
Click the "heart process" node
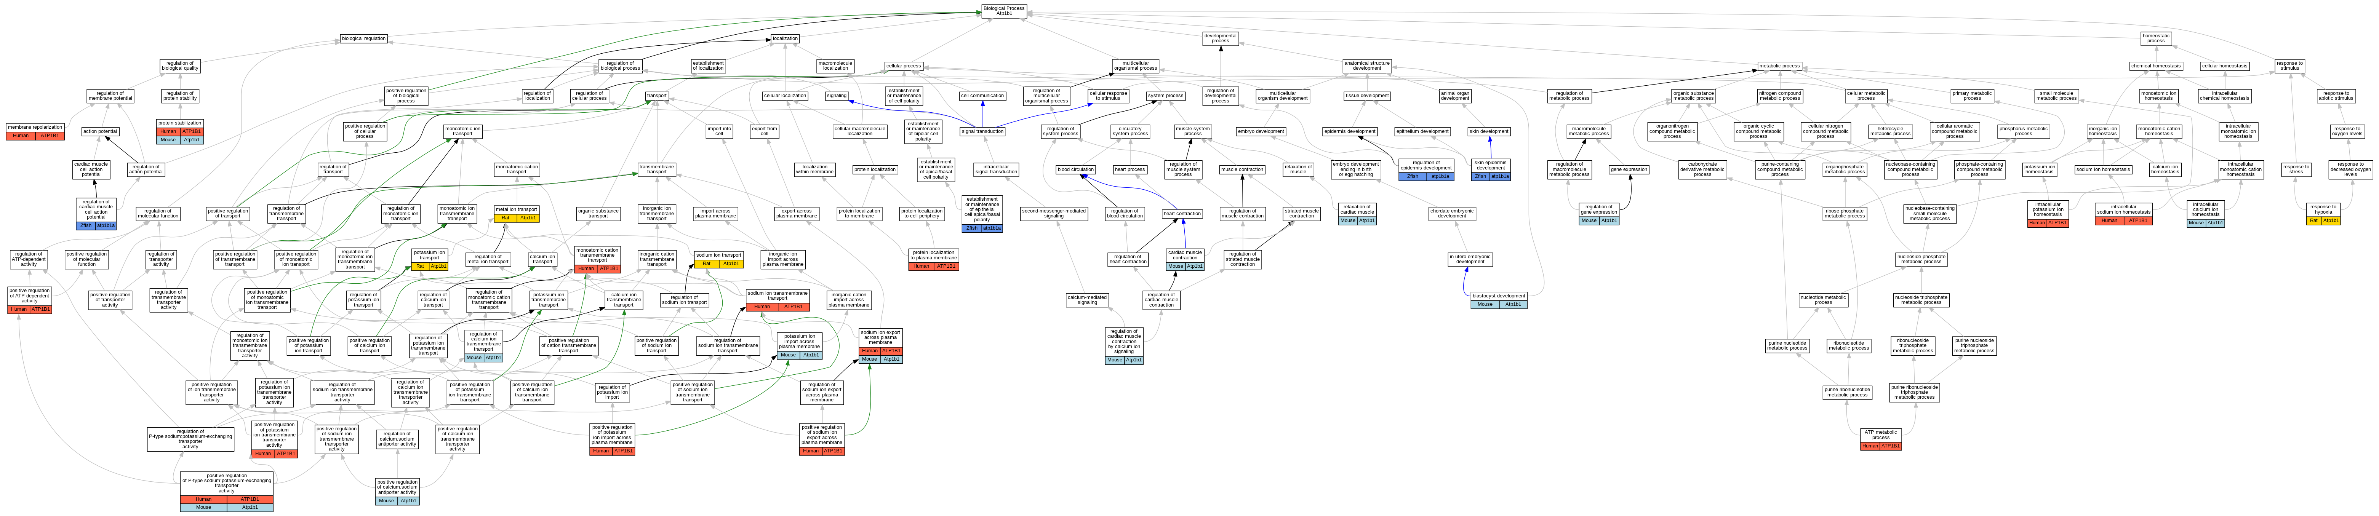point(1130,170)
